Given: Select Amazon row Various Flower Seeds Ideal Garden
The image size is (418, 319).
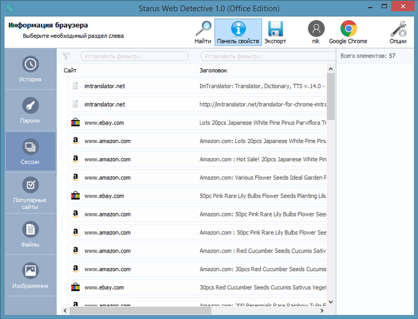Looking at the screenshot, I should tap(197, 177).
